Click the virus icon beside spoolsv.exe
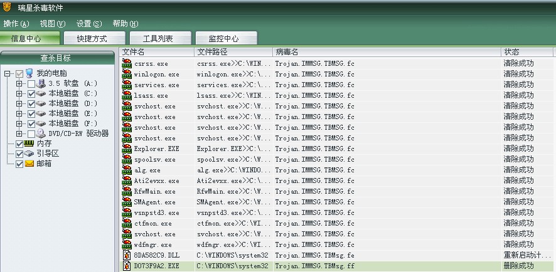556x272 pixels. 127,159
